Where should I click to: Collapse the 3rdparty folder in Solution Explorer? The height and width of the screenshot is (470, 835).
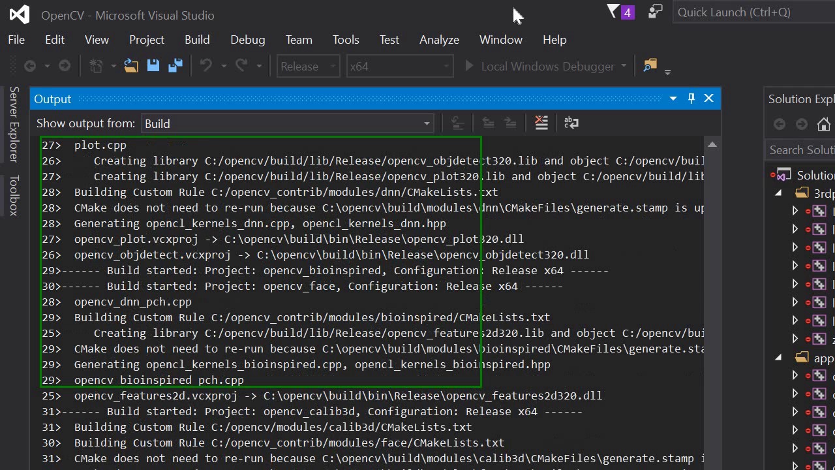point(778,193)
